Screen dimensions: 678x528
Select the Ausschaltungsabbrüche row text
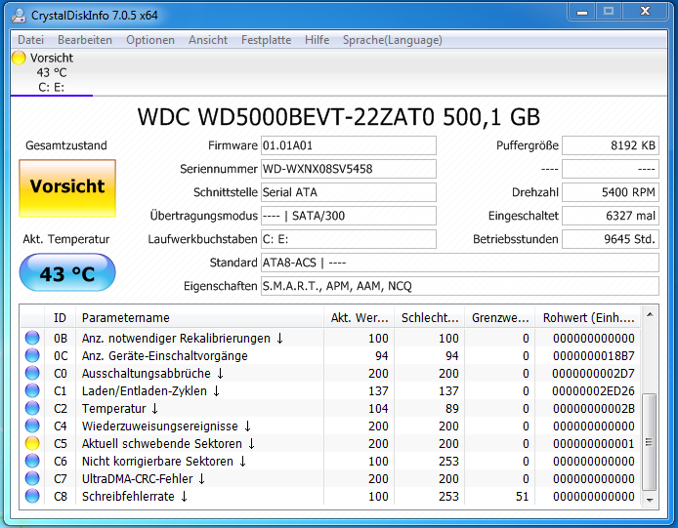(152, 373)
